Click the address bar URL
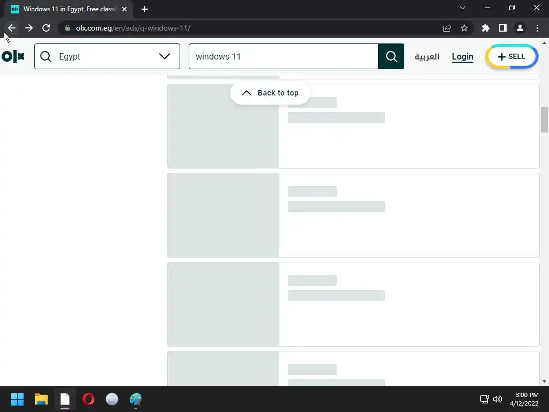This screenshot has height=412, width=549. pos(133,28)
